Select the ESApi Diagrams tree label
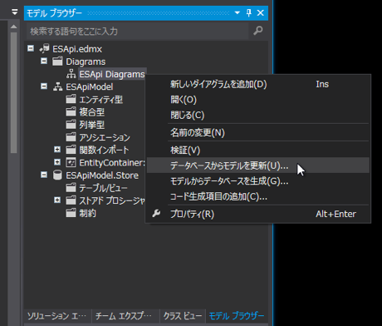382x326 pixels. pos(112,74)
